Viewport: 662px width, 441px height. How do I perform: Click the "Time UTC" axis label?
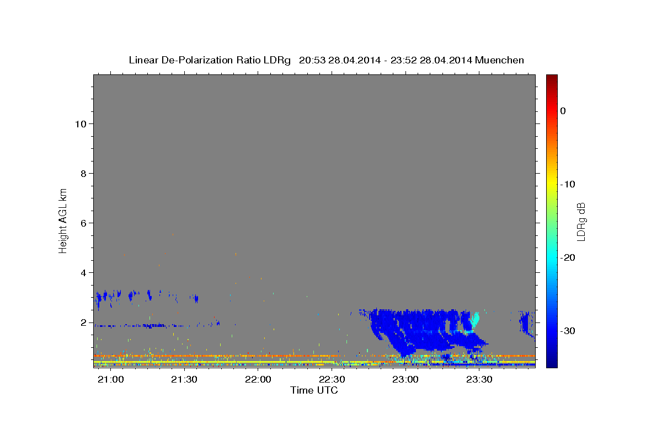pos(314,390)
